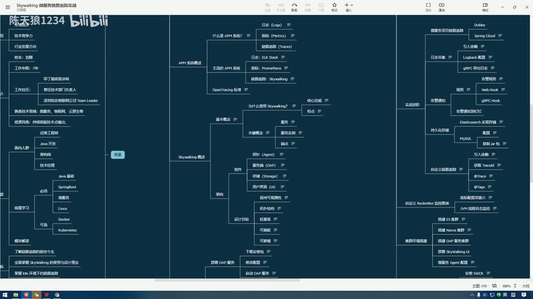
Task: Open note icon beside 下载安装包
Action: click(x=269, y=252)
